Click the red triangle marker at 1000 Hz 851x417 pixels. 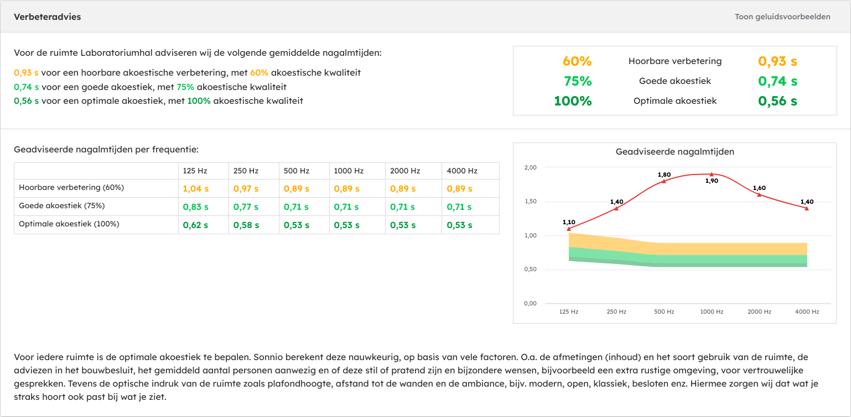coord(712,174)
